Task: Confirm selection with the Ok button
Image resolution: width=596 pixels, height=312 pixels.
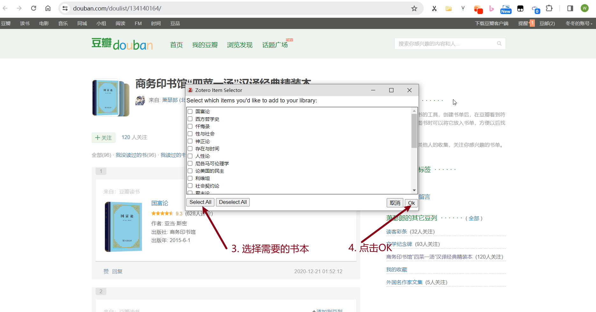Action: pos(411,203)
